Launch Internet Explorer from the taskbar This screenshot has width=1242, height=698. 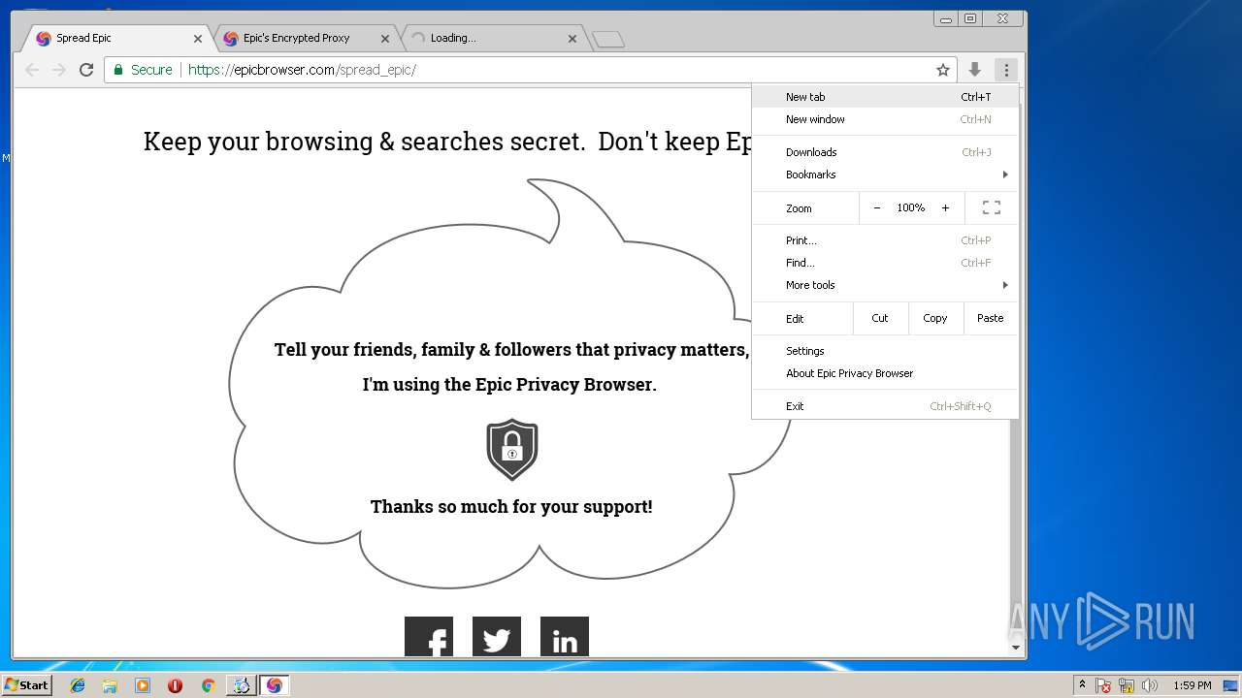pos(78,685)
